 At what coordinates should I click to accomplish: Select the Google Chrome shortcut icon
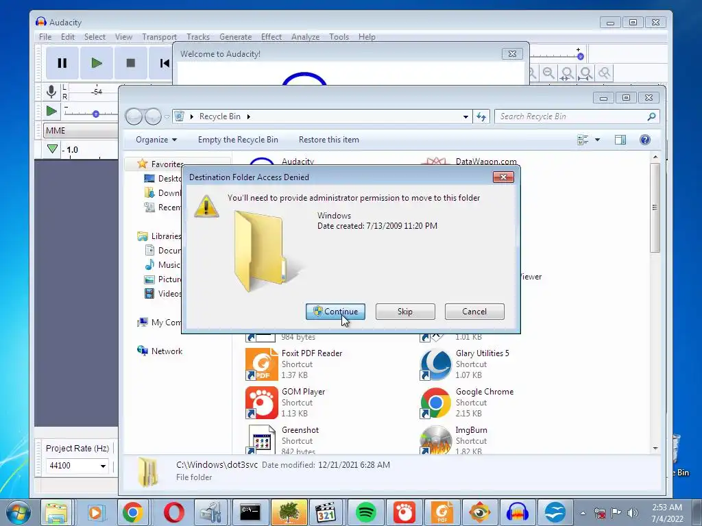tap(436, 403)
